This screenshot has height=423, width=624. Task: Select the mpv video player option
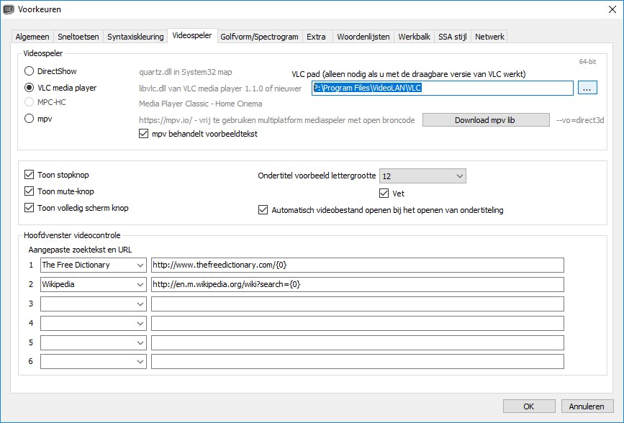pyautogui.click(x=30, y=119)
